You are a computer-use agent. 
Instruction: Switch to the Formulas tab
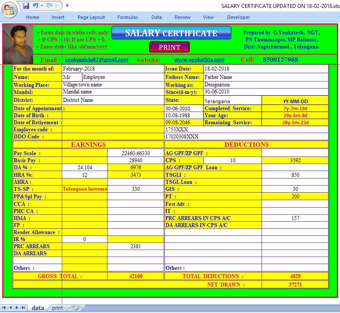tap(127, 17)
